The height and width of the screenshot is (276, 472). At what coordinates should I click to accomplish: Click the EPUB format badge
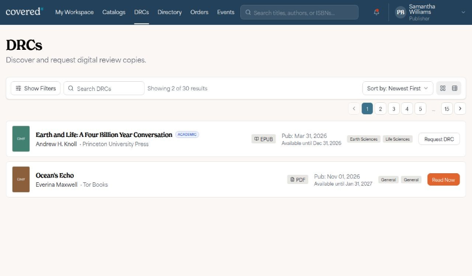(263, 139)
